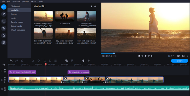The height and width of the screenshot is (96, 190).
Task: Play the preview video
Action: point(146,56)
